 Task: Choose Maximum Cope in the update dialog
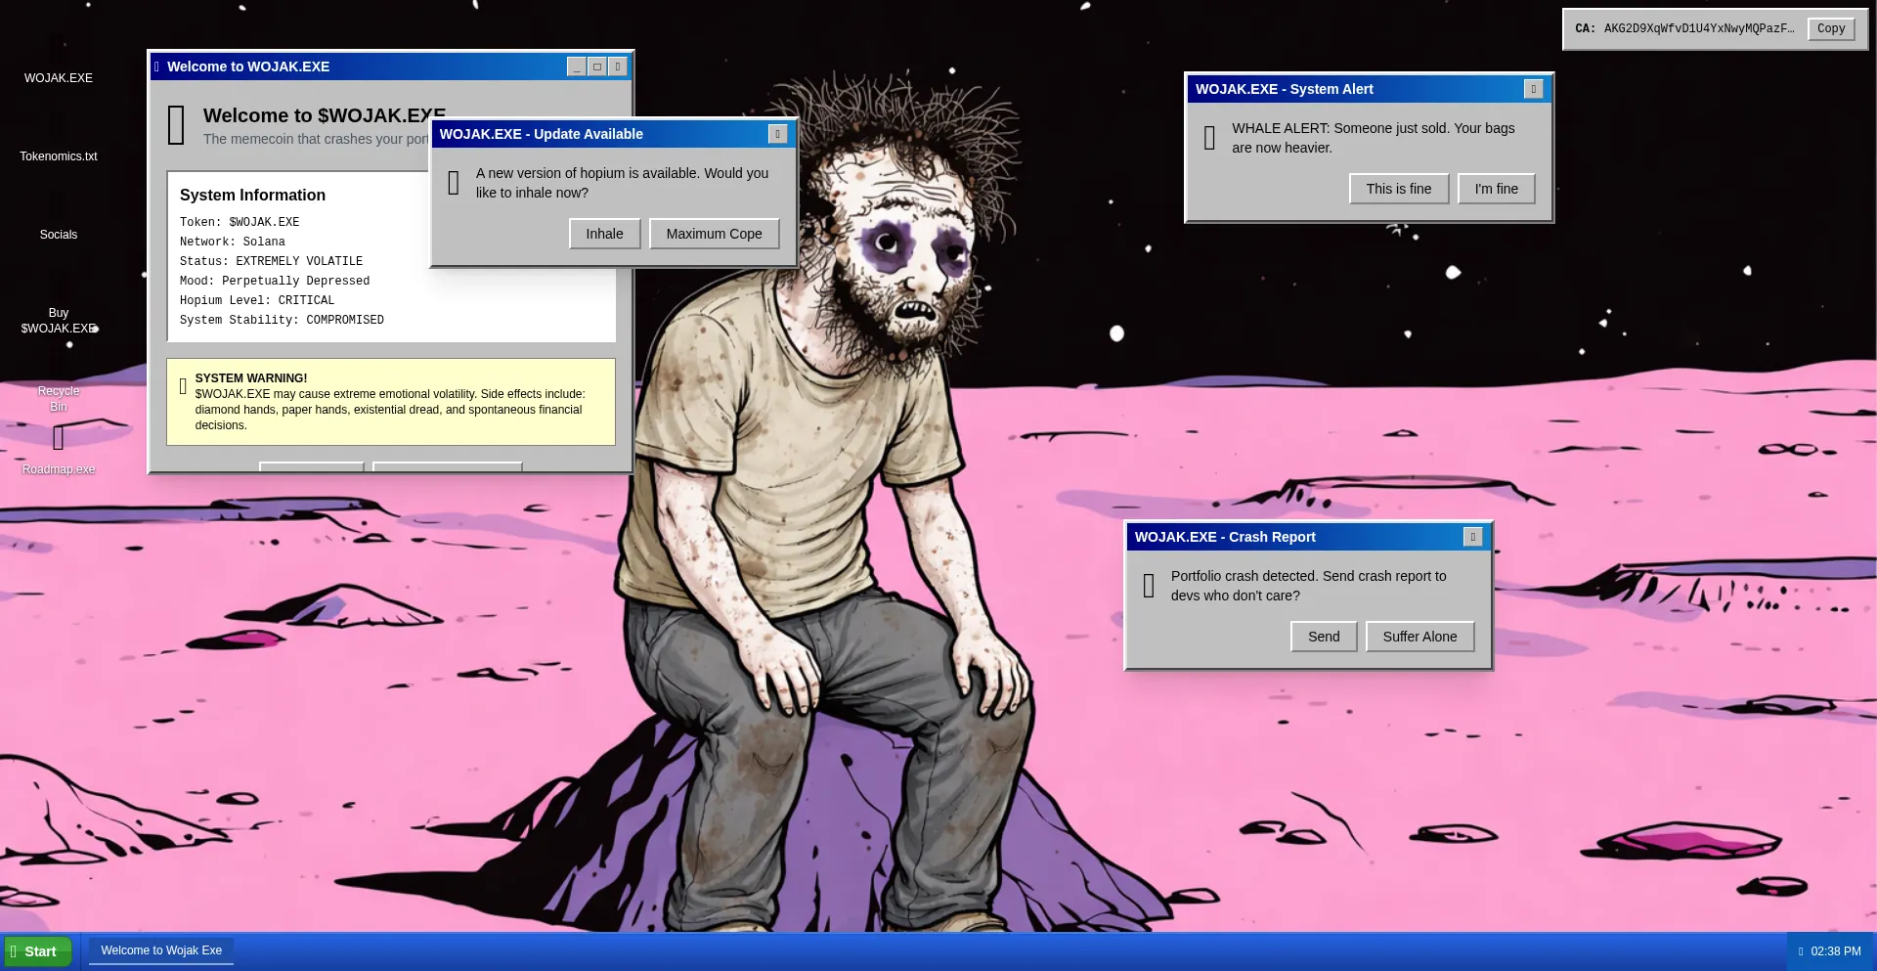(714, 234)
